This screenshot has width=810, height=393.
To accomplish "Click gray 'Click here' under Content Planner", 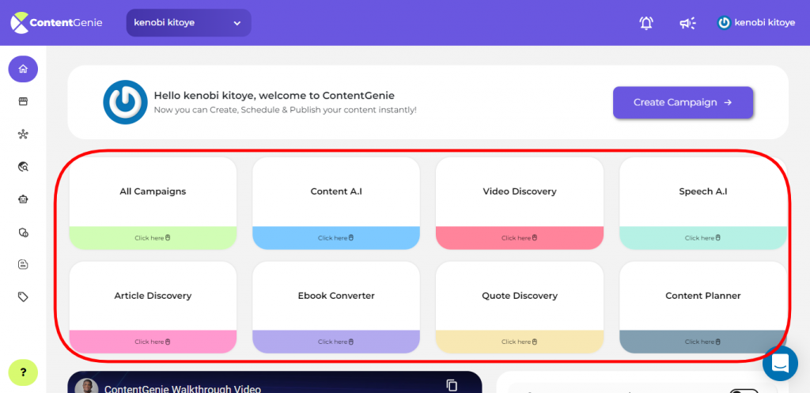I will (703, 342).
